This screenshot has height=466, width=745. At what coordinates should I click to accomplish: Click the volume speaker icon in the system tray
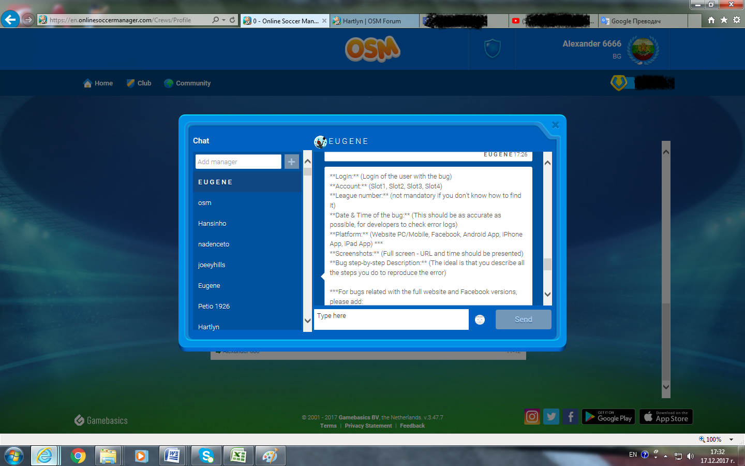(x=690, y=456)
